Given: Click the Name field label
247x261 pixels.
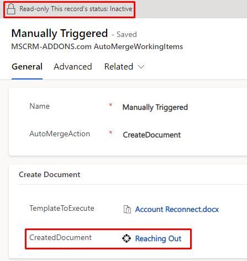Looking at the screenshot, I should [x=40, y=106].
